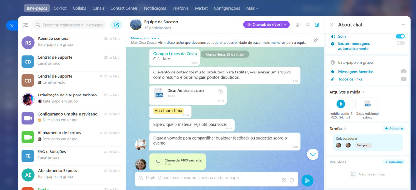Open the CoPilot tab
This screenshot has height=190, width=416.
(x=60, y=8)
